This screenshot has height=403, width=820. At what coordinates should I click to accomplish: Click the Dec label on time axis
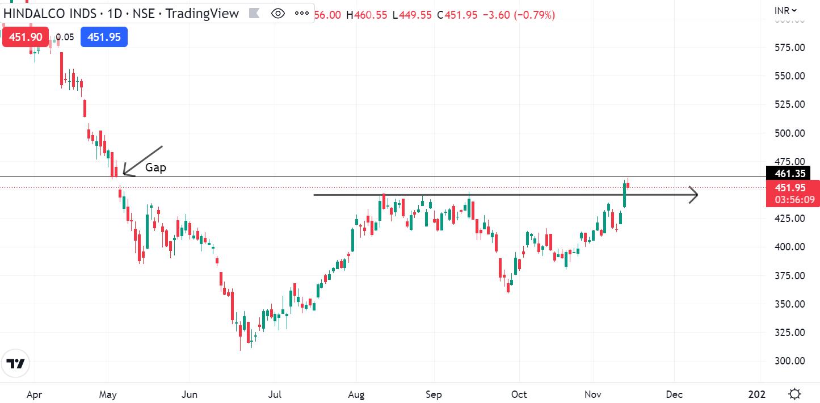click(x=674, y=394)
